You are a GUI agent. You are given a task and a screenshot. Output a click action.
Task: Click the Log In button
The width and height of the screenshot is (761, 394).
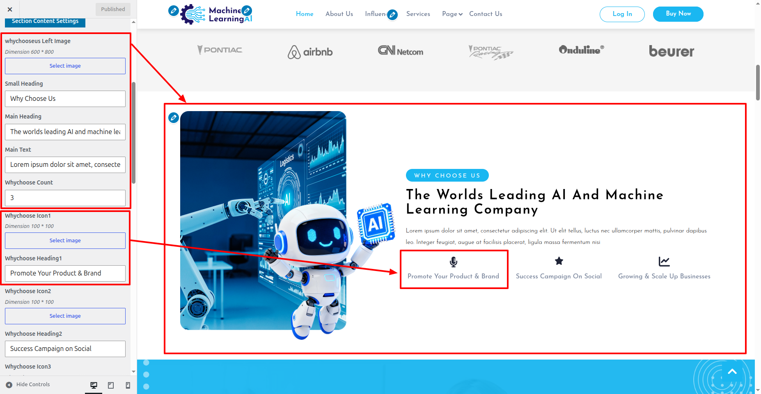pos(622,14)
